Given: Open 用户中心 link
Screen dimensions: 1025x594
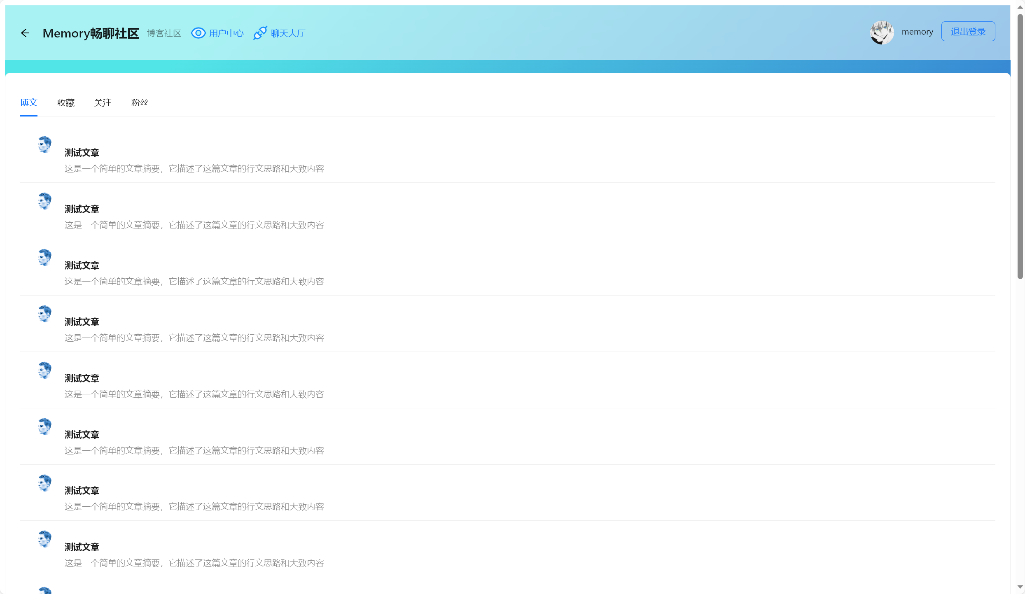Looking at the screenshot, I should (226, 33).
